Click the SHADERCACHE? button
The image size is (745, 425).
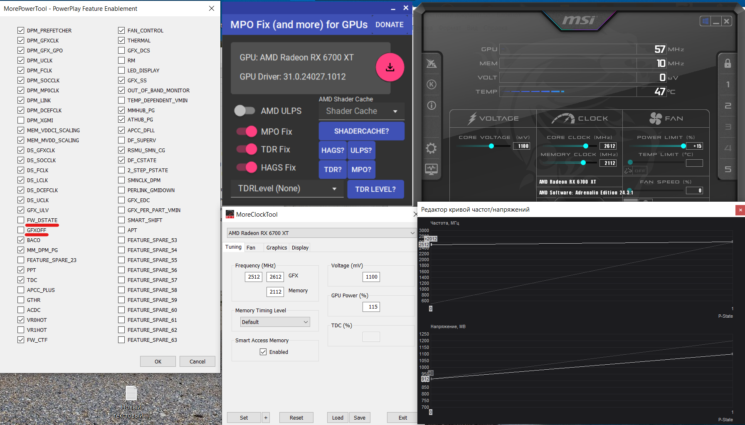tap(362, 131)
